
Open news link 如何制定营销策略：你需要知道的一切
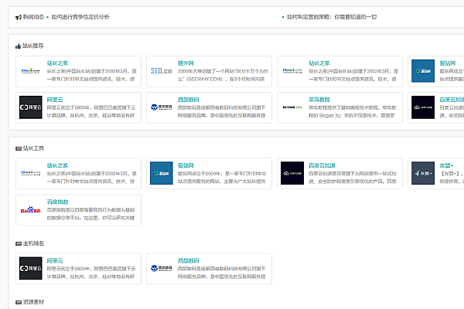(x=332, y=17)
